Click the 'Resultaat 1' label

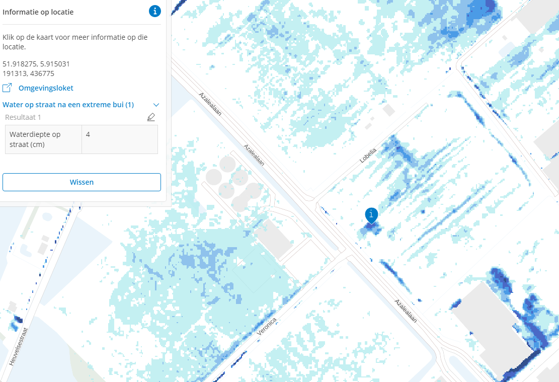pos(23,117)
